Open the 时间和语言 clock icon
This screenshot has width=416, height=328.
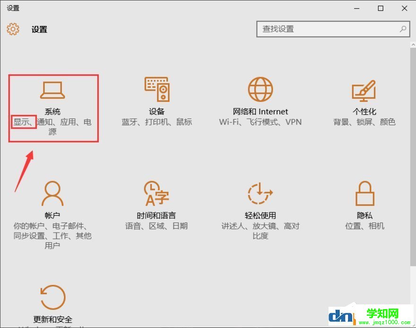(x=156, y=193)
